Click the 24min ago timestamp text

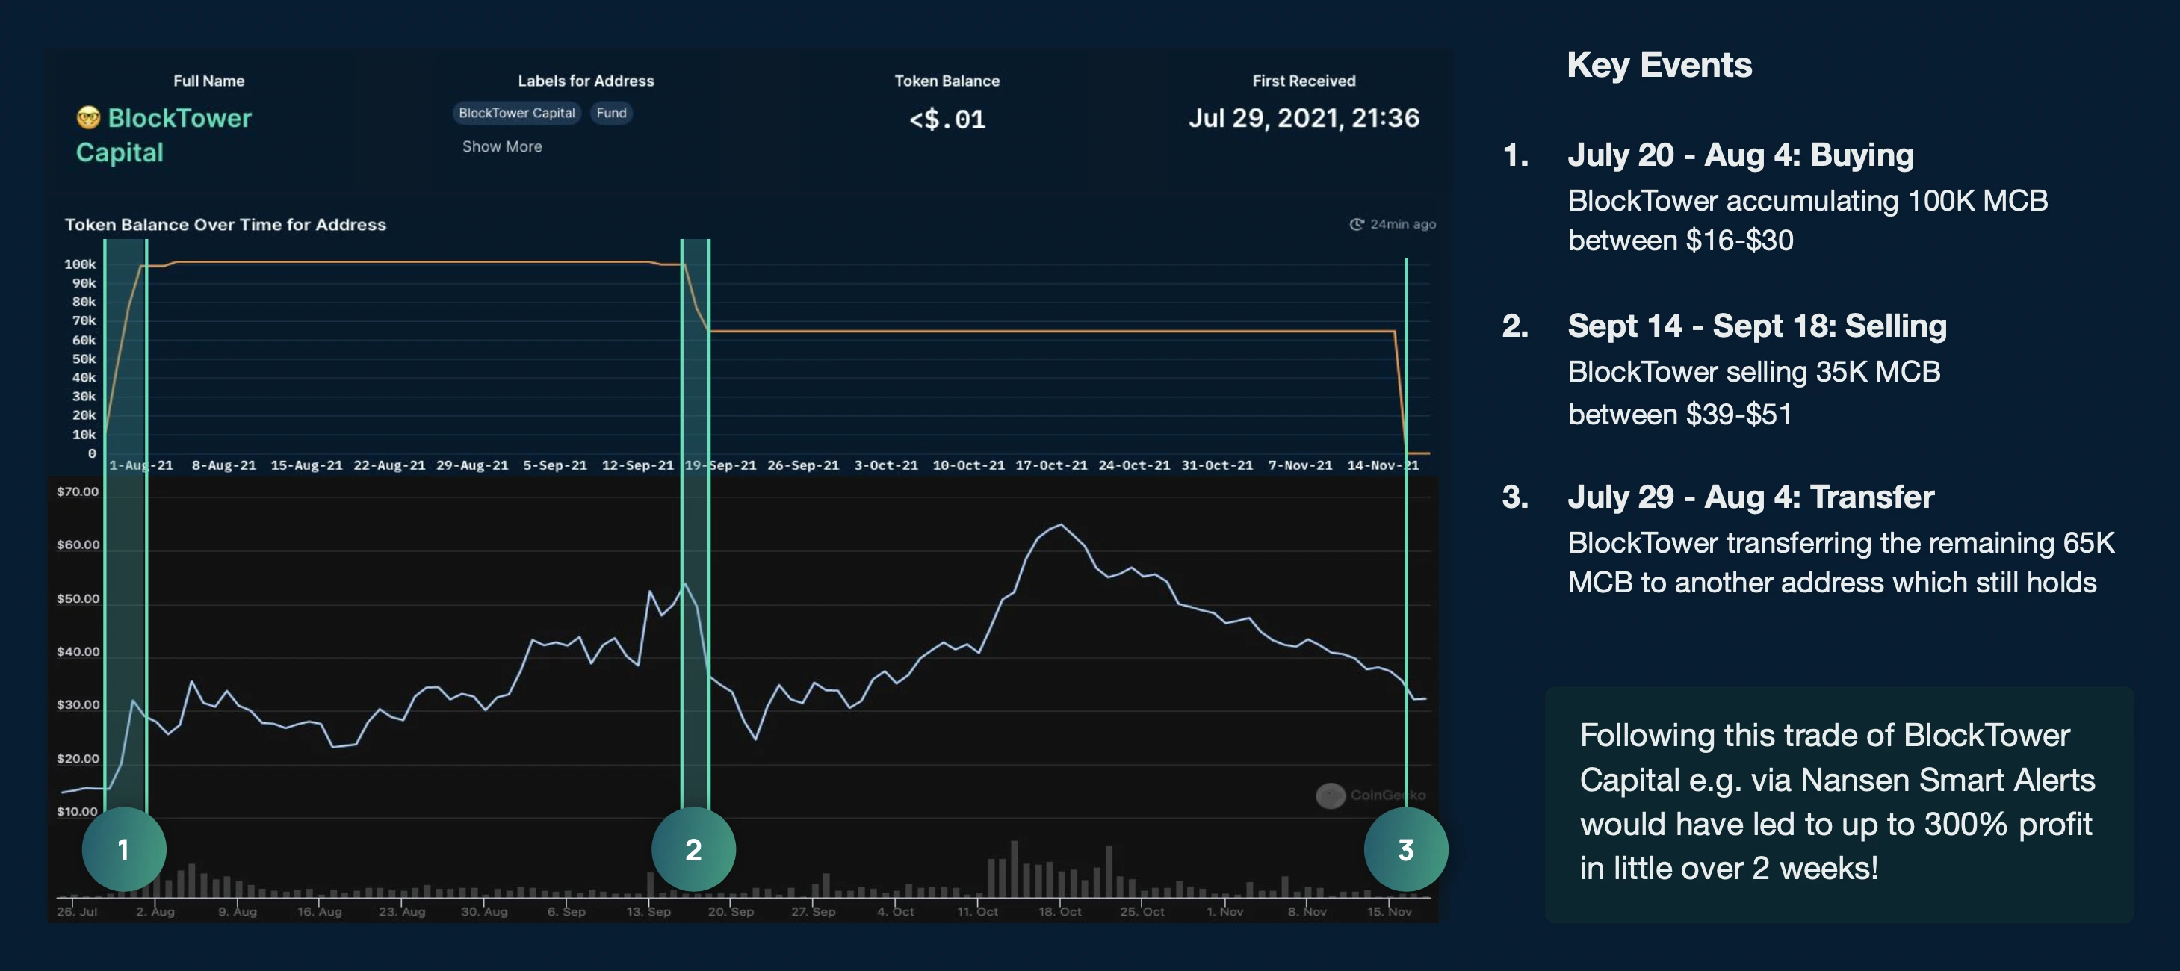click(x=1402, y=224)
